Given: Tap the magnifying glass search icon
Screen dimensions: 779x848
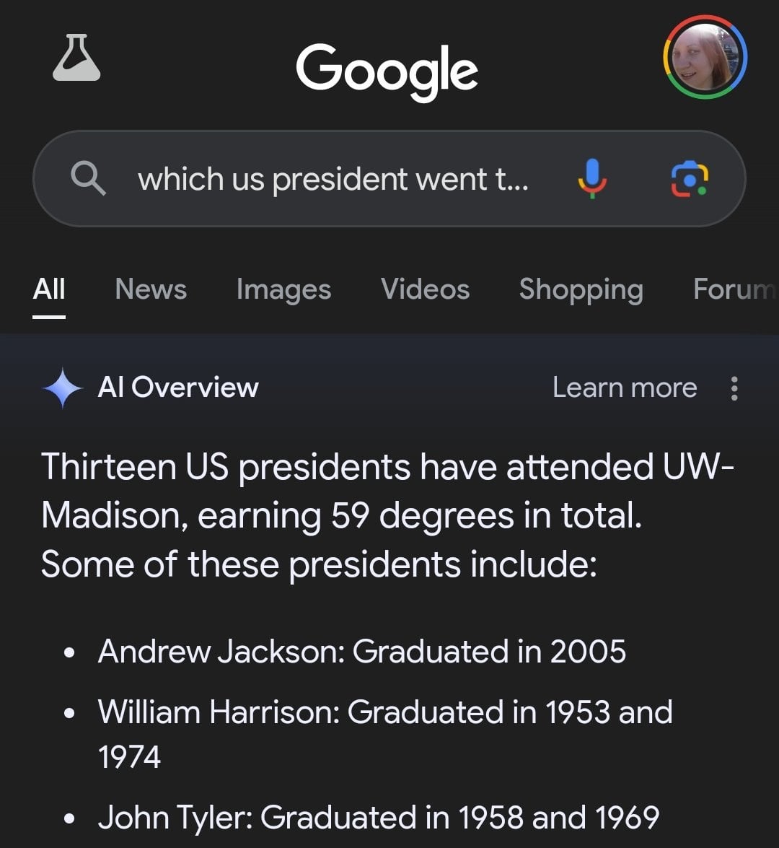Looking at the screenshot, I should point(88,178).
